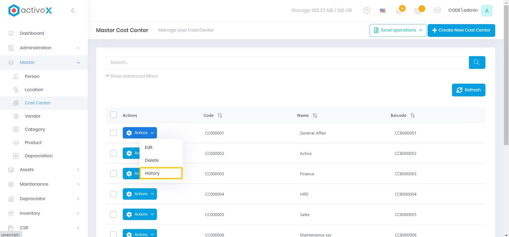Open notifications bell with 14 badge
This screenshot has height=237, width=509.
[x=399, y=10]
